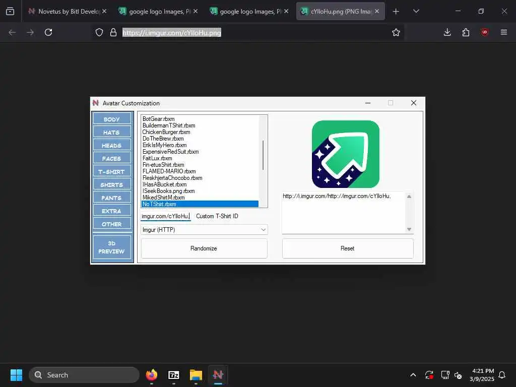Click the Firefox View icon
Screen dimensions: 516x387
(x=10, y=12)
